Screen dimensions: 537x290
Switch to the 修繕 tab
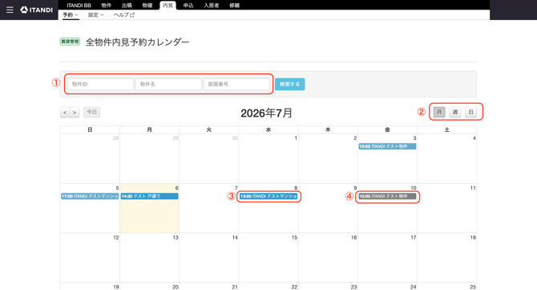tap(234, 5)
